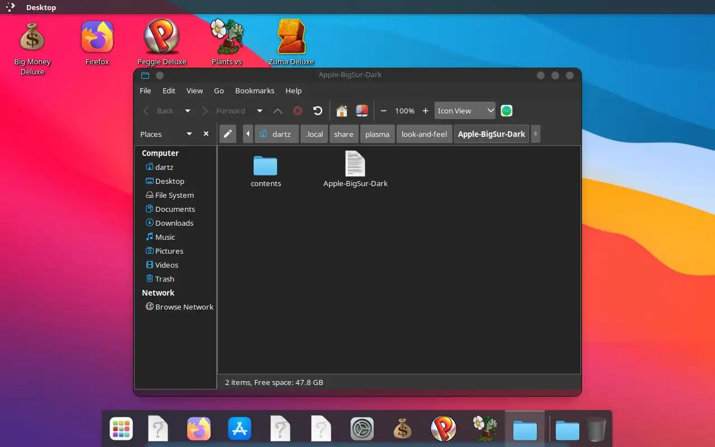The height and width of the screenshot is (447, 715).
Task: Launch Big Money money-bag icon in the dock
Action: [402, 429]
